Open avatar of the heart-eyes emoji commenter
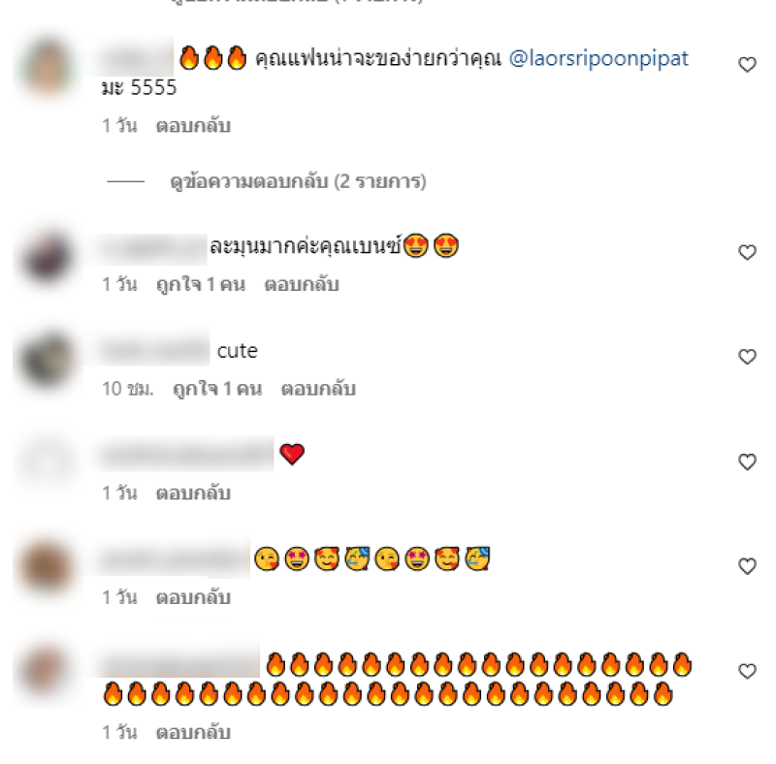 coord(47,256)
